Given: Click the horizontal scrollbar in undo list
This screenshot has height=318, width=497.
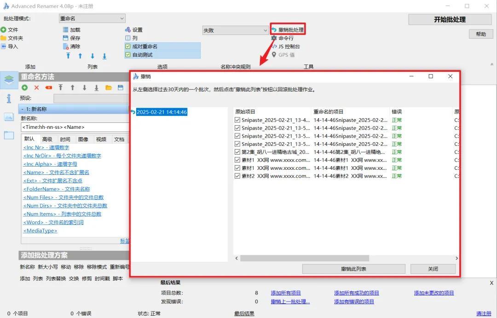Looking at the screenshot, I should 304,258.
